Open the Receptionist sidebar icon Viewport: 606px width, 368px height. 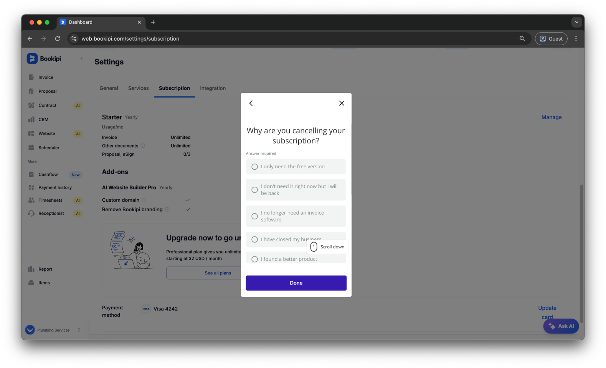(31, 213)
